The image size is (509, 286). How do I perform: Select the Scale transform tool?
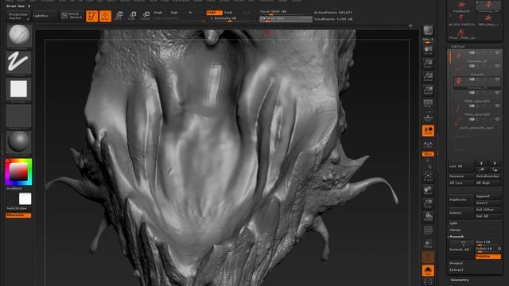132,16
